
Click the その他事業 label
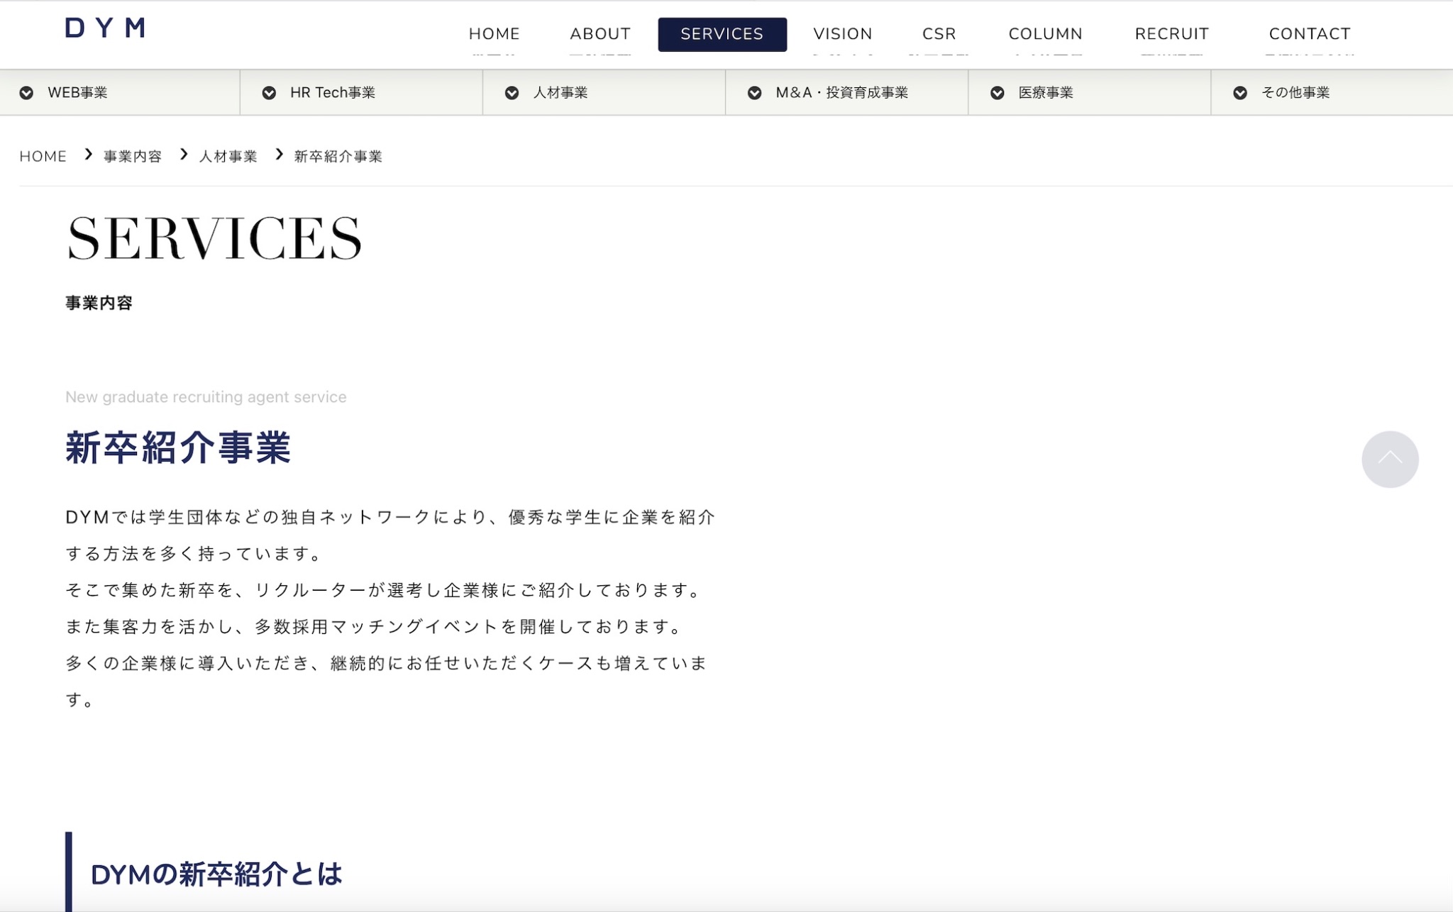click(x=1295, y=93)
